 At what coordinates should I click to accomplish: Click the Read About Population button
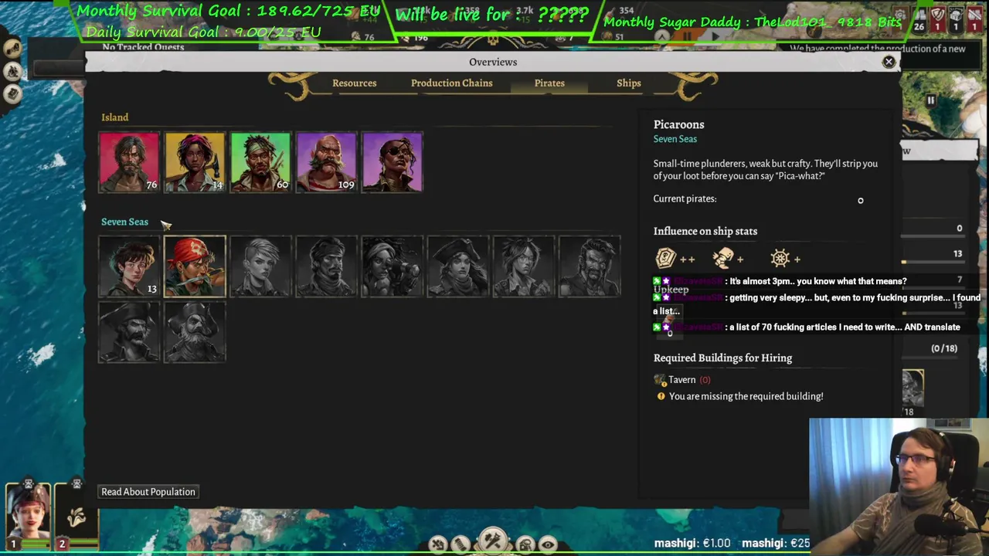(148, 492)
